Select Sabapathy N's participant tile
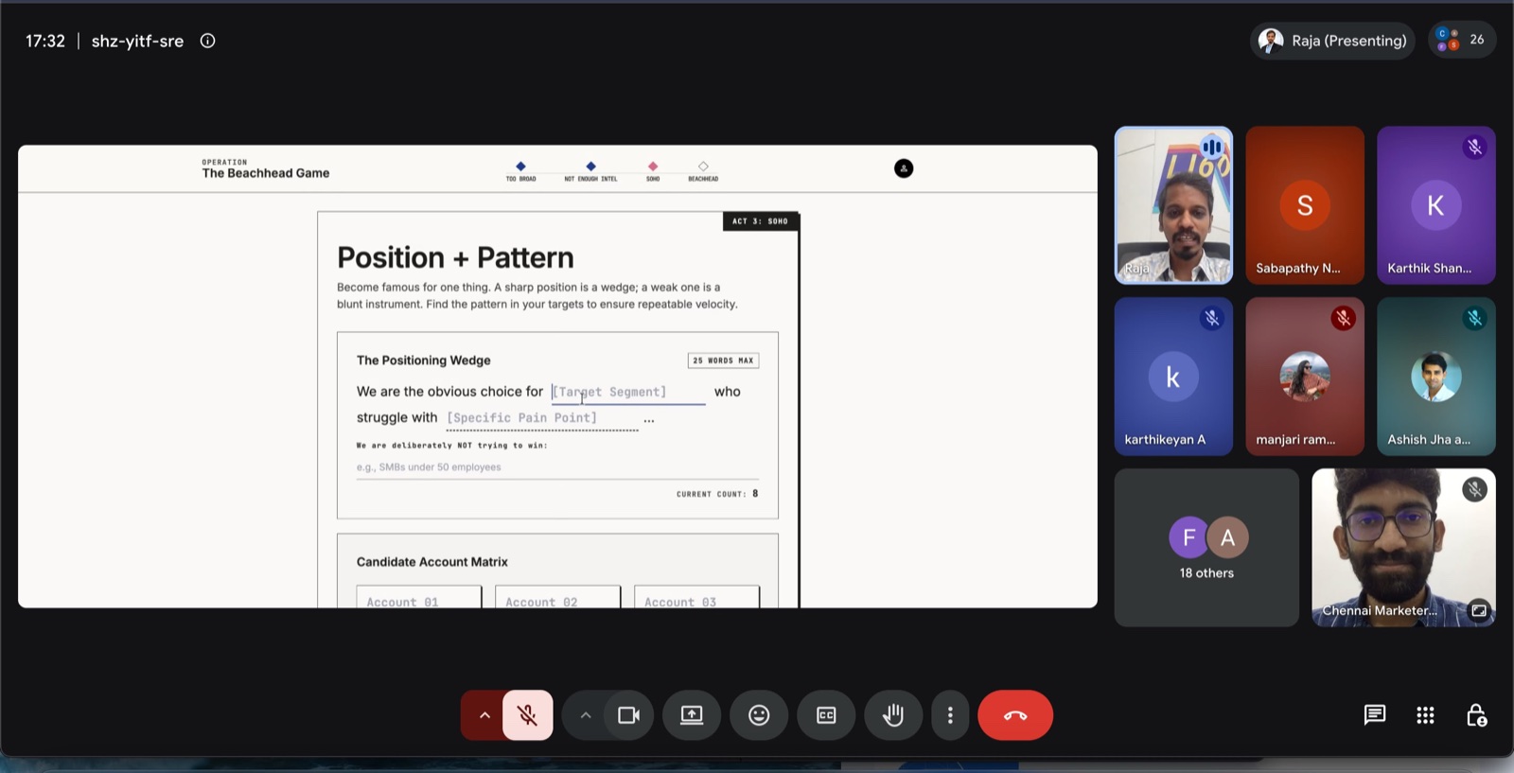The width and height of the screenshot is (1514, 773). (1305, 205)
